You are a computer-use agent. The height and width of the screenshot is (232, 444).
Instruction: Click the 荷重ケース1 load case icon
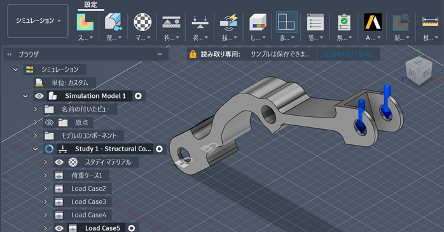click(x=59, y=175)
